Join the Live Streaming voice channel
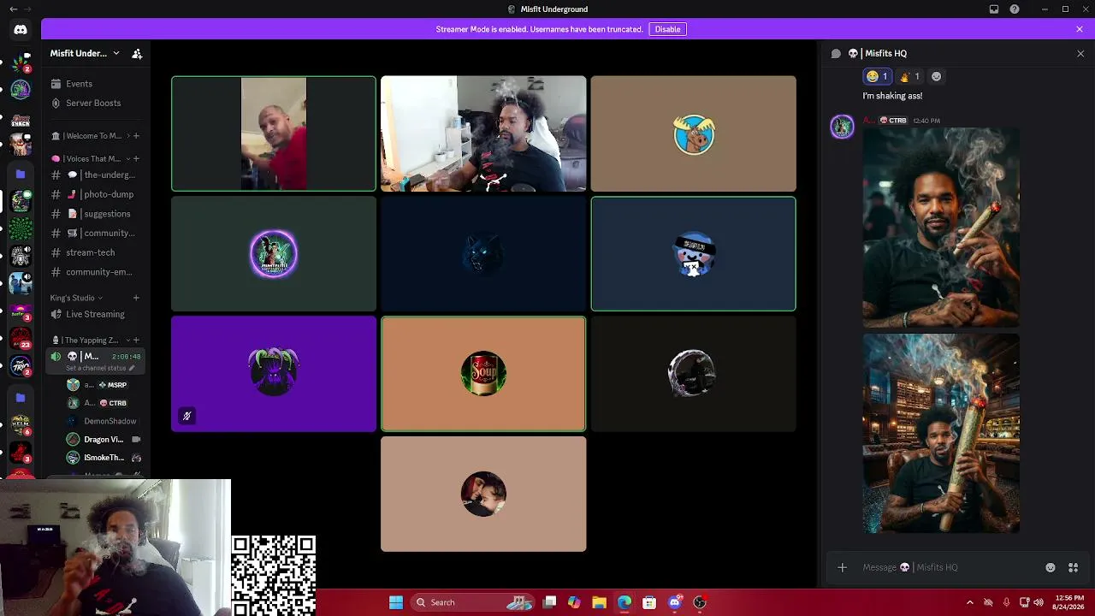Image resolution: width=1095 pixels, height=616 pixels. point(95,314)
